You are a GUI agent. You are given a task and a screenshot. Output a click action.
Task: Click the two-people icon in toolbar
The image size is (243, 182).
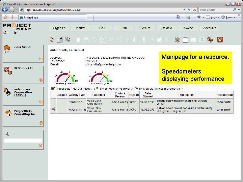point(210,40)
